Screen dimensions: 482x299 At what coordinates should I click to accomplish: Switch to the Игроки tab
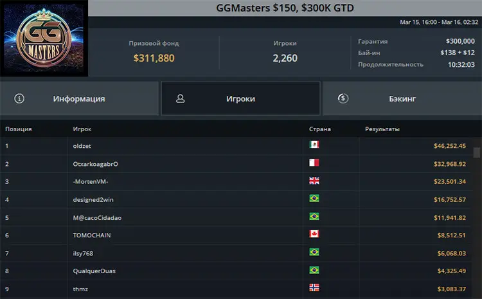(x=241, y=98)
